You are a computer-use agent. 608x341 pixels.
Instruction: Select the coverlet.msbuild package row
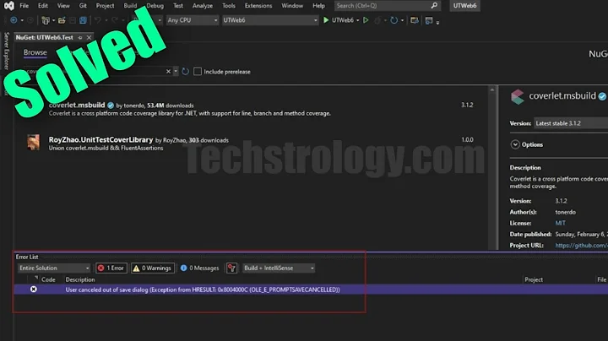[252, 109]
